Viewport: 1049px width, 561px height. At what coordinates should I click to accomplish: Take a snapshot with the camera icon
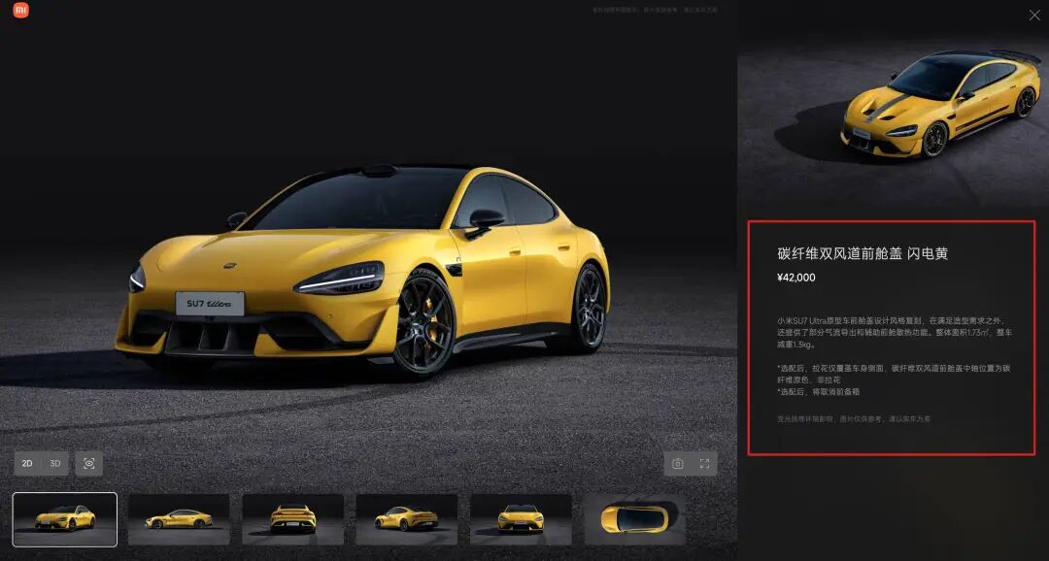click(x=678, y=463)
